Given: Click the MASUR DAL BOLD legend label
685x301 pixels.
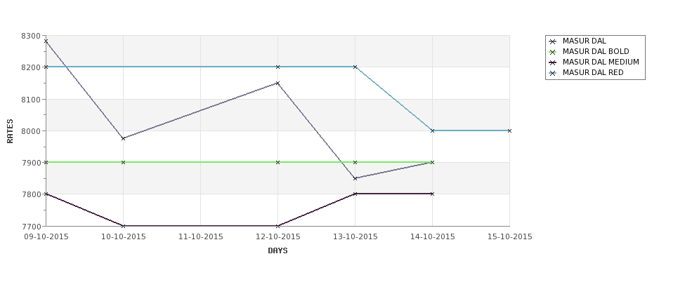Looking at the screenshot, I should point(596,51).
